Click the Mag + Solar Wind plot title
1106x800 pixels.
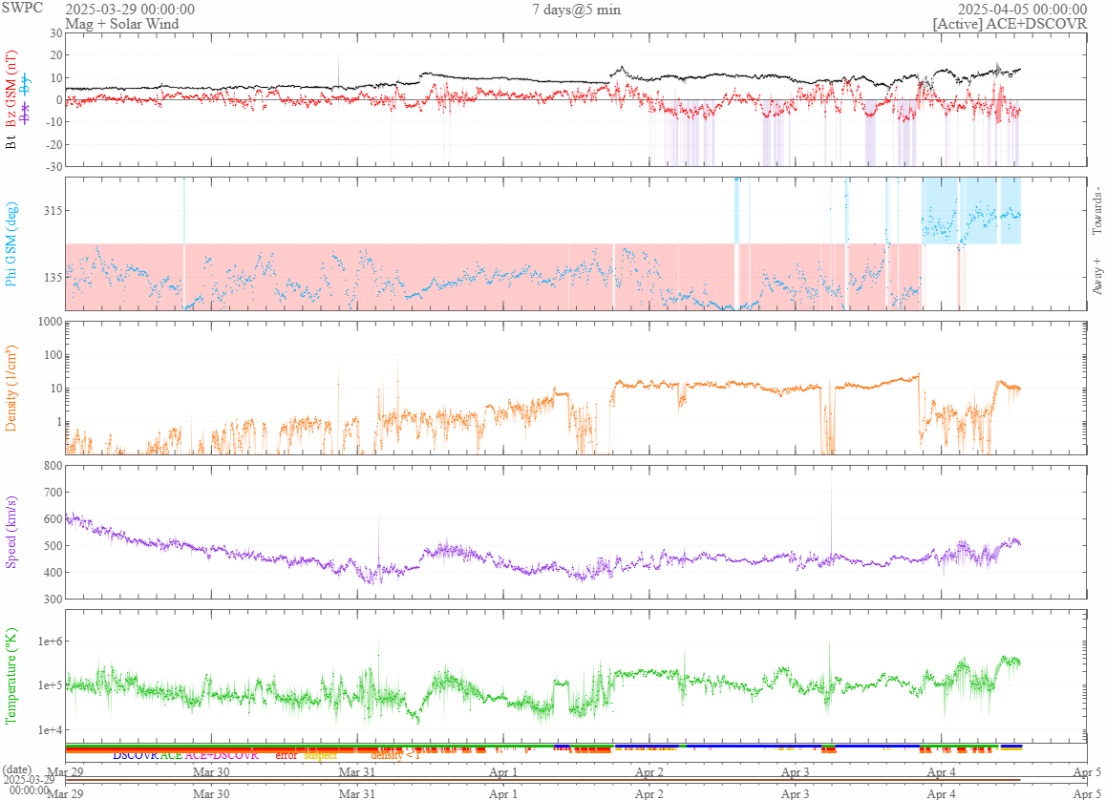(x=122, y=23)
